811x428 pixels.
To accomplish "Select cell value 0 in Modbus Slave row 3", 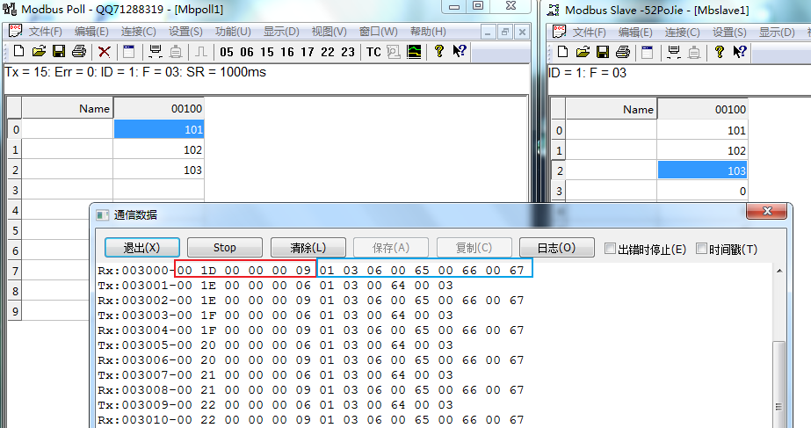I will tap(702, 191).
